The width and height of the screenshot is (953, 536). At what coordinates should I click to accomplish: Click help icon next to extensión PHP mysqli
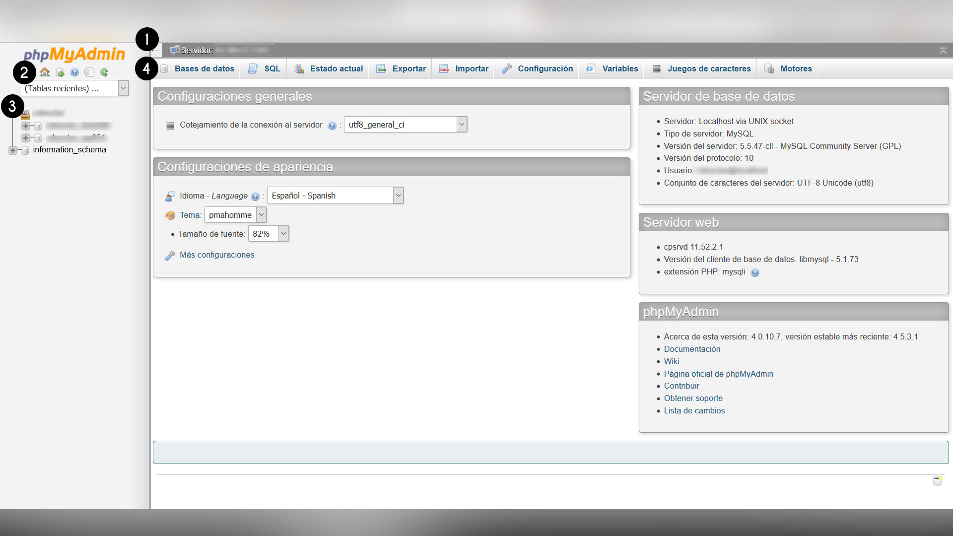pos(755,272)
